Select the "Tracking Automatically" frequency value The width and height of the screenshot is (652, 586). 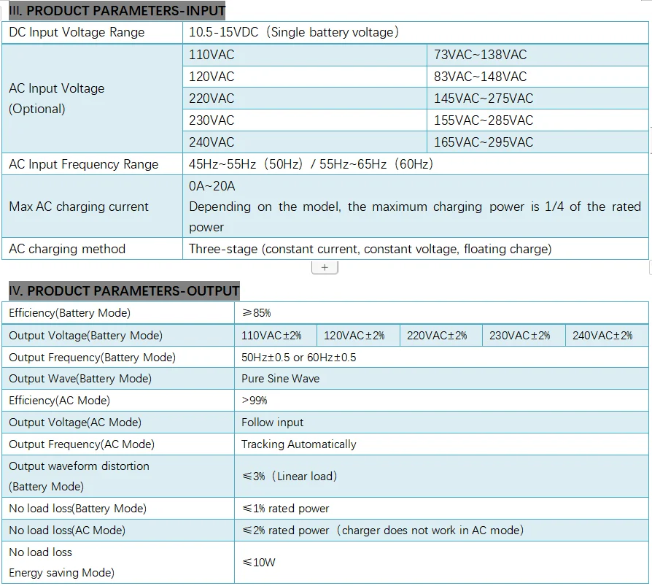click(x=295, y=444)
